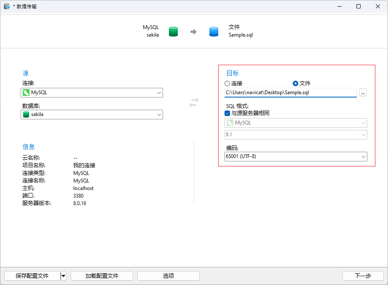The height and width of the screenshot is (285, 388).
Task: Click the Sample.sql label in header
Action: click(x=241, y=35)
